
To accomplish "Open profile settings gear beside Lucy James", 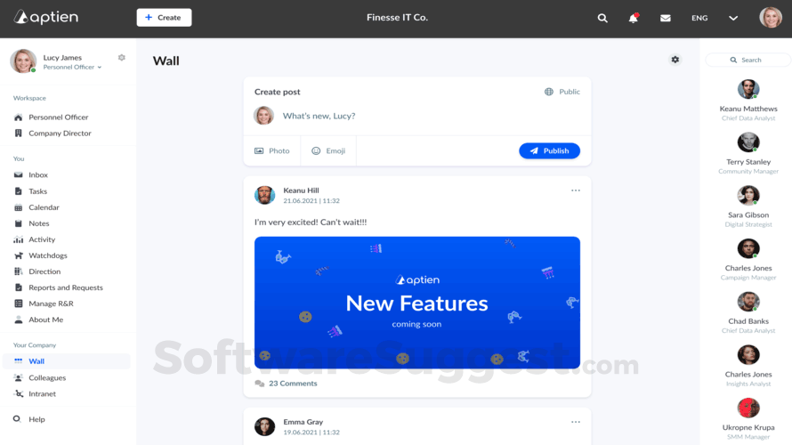I will click(x=122, y=58).
